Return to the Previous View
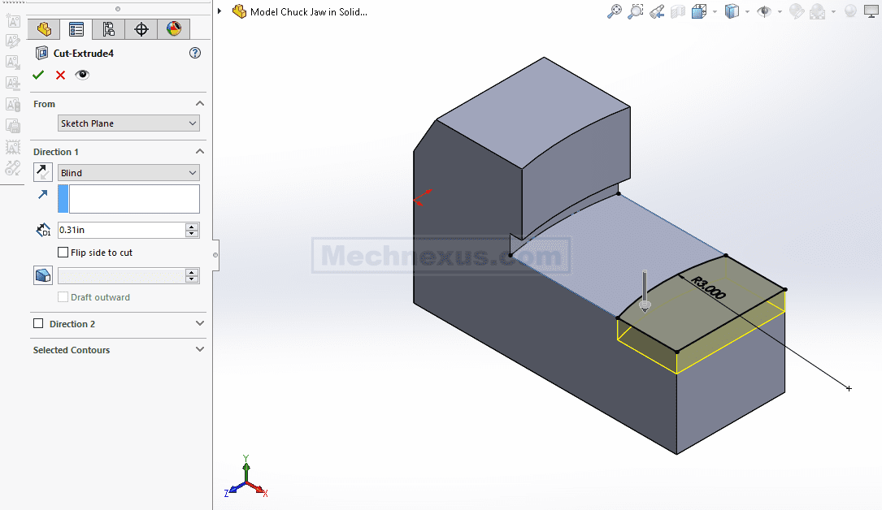The width and height of the screenshot is (882, 510). coord(657,11)
